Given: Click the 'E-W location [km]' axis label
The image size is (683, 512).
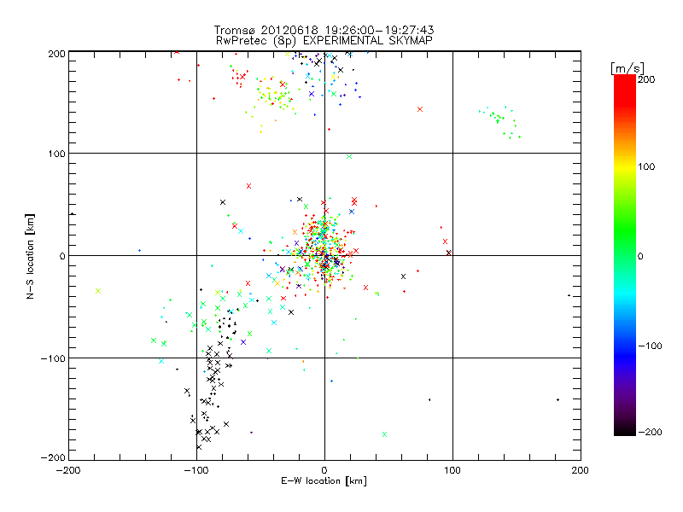Looking at the screenshot, I should (x=324, y=480).
